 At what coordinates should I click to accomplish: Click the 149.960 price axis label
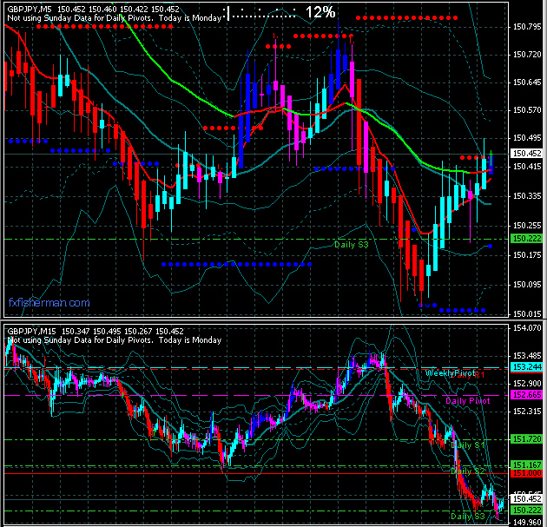527,523
